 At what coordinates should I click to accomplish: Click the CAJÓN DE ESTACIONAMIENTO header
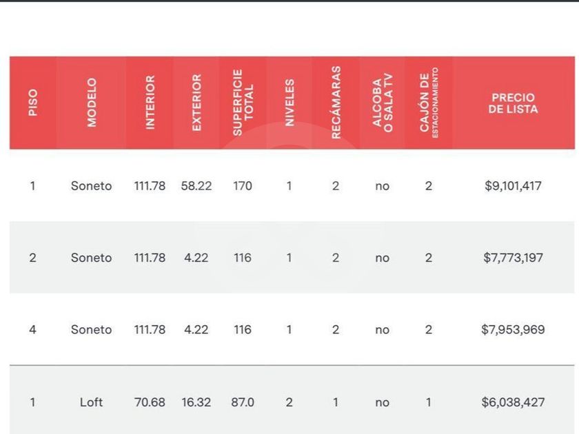(429, 103)
